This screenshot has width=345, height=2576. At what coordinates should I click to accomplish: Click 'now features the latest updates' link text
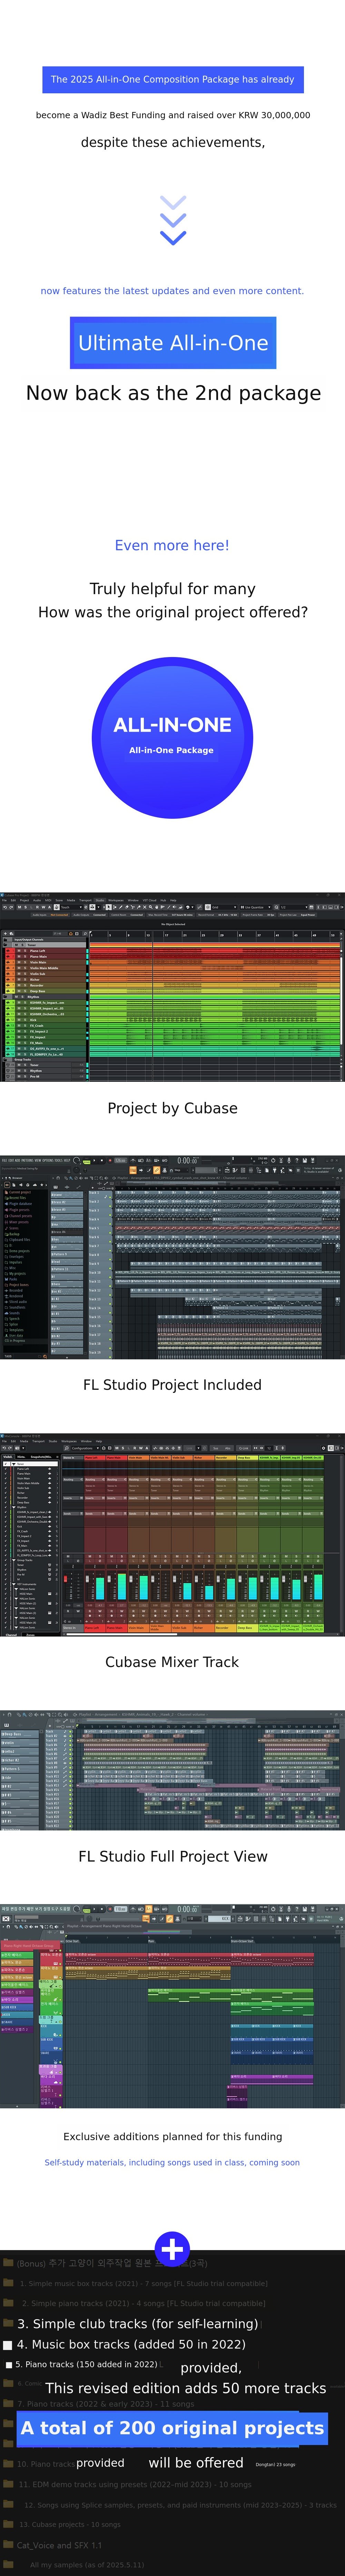(x=172, y=291)
